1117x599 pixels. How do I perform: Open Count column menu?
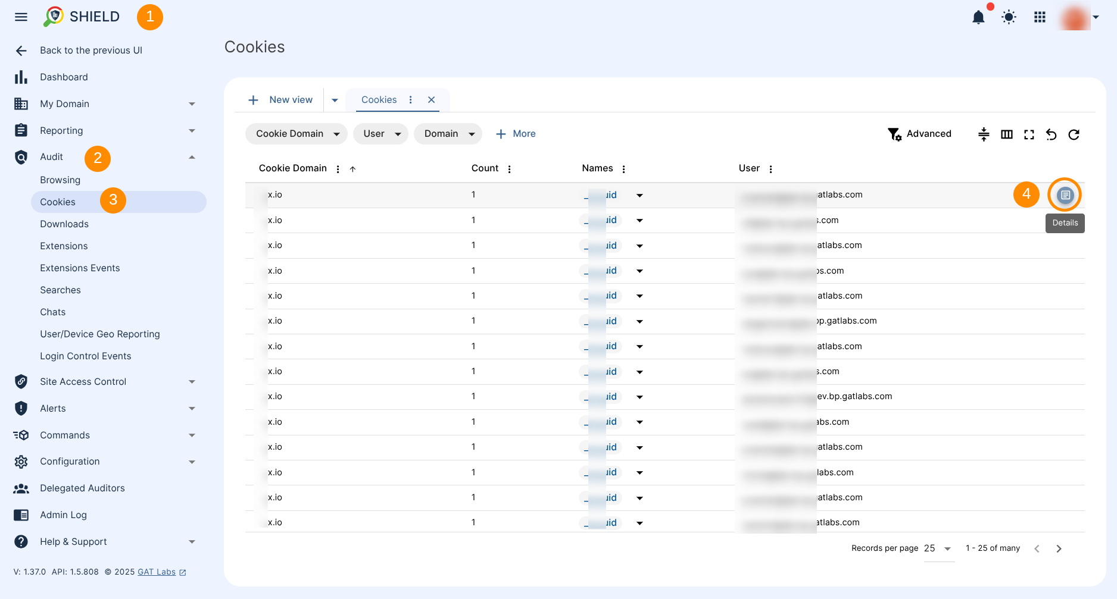[509, 169]
